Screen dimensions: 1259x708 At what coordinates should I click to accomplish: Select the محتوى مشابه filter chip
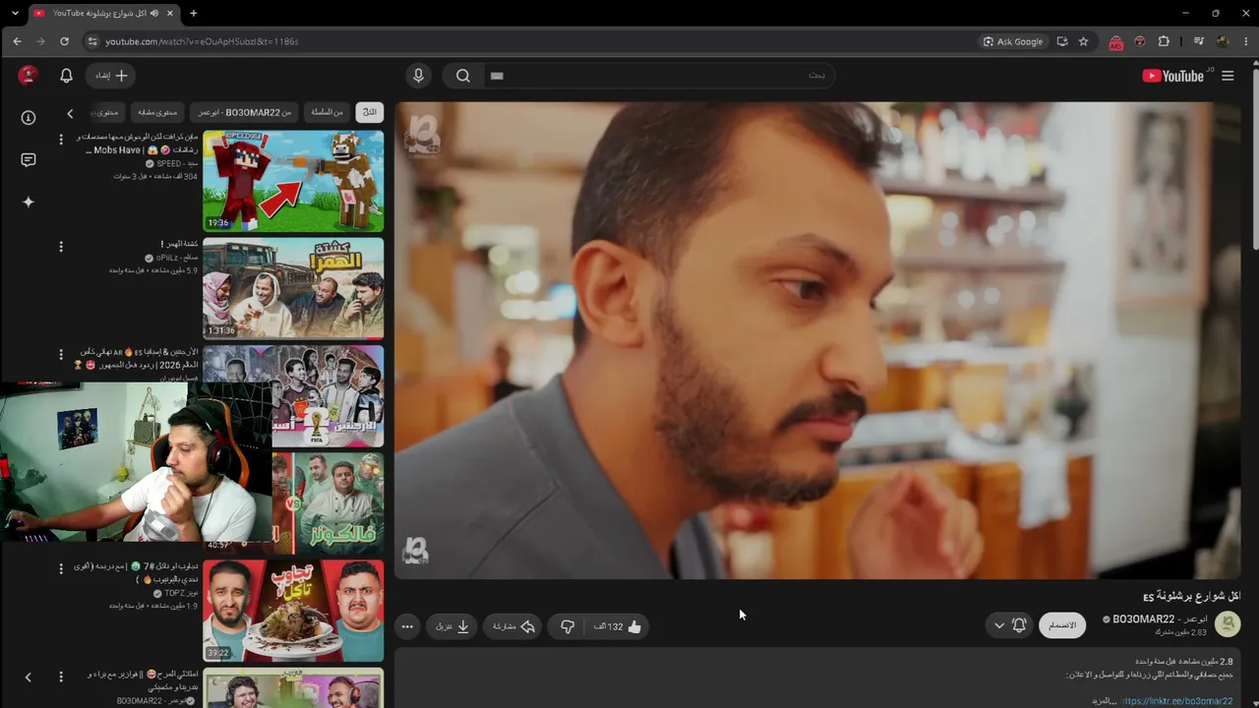tap(157, 112)
